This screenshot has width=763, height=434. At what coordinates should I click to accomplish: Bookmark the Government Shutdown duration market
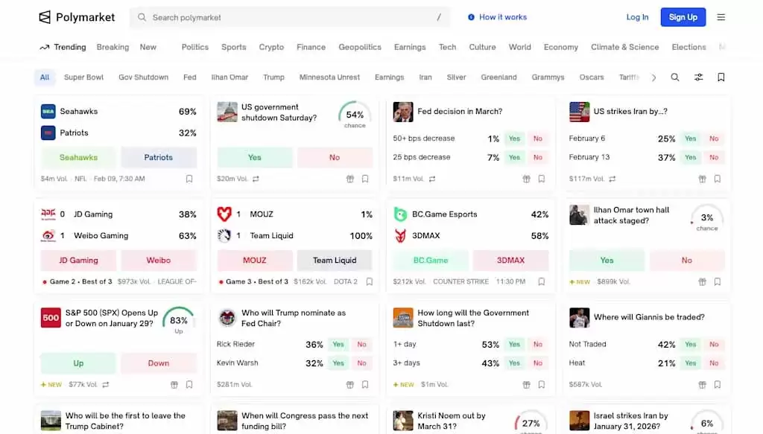(541, 384)
